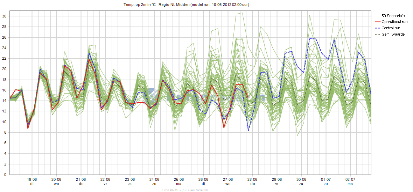The width and height of the screenshot is (413, 192).
Task: Click the '24-06' date label
Action: 154,180
